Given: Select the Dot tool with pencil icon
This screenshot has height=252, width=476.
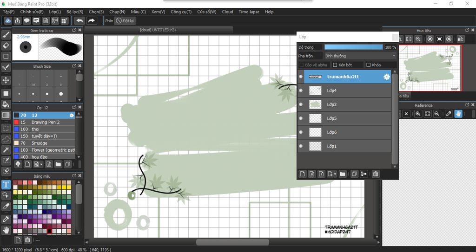Looking at the screenshot, I should click(6, 67).
